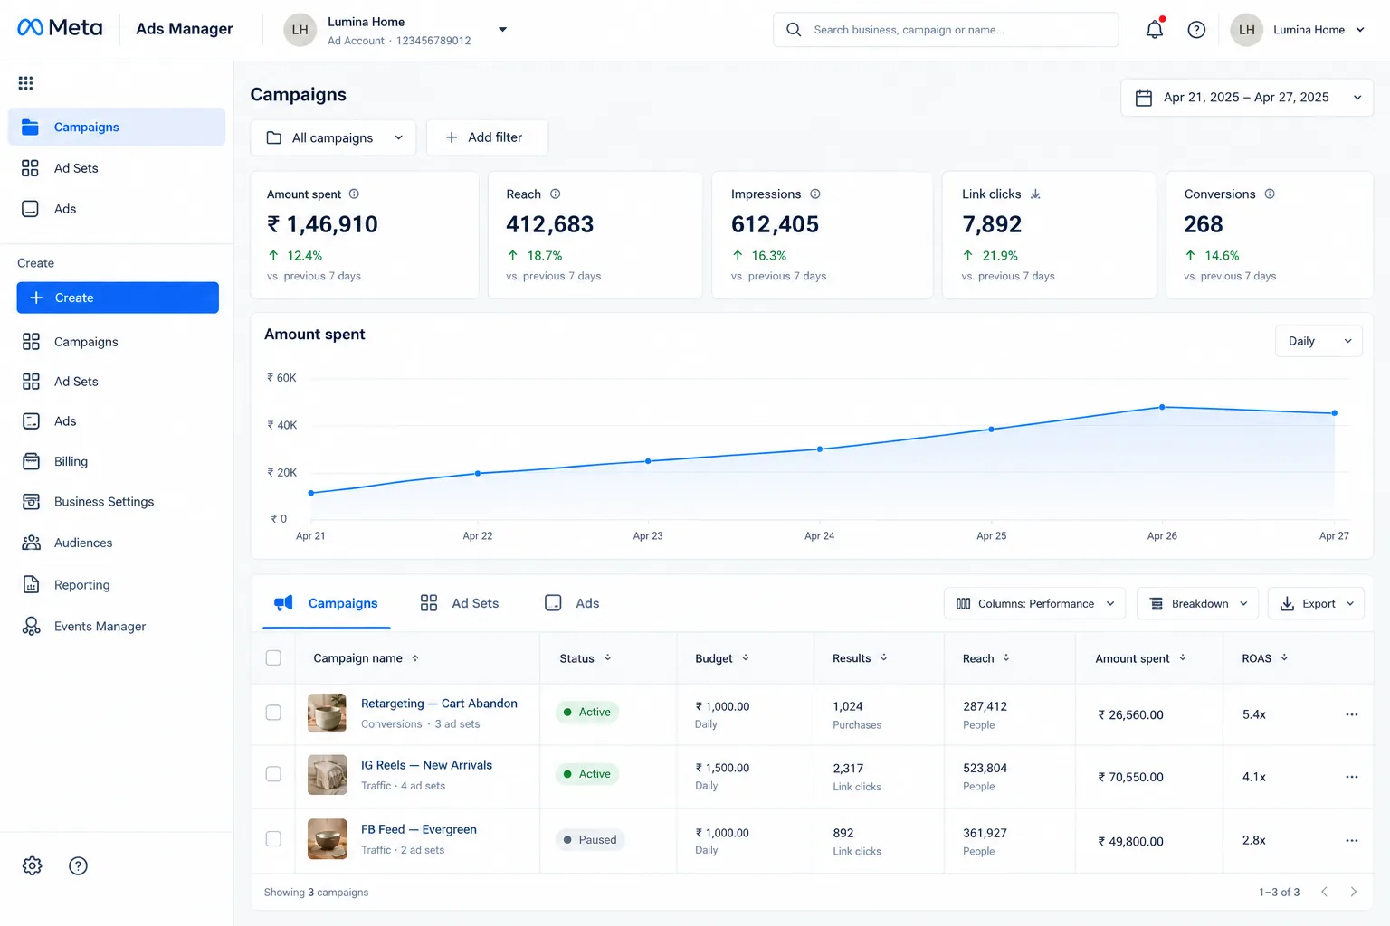Open the Columns: Performance dropdown
The width and height of the screenshot is (1390, 926).
pos(1035,603)
